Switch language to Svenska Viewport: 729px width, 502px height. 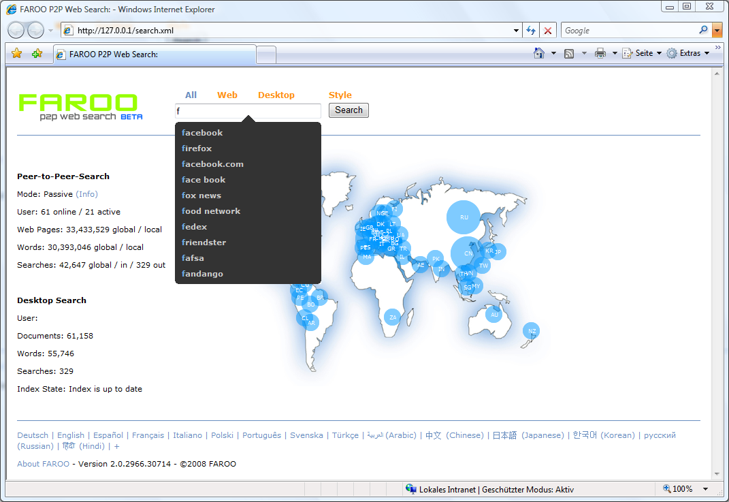pos(306,435)
